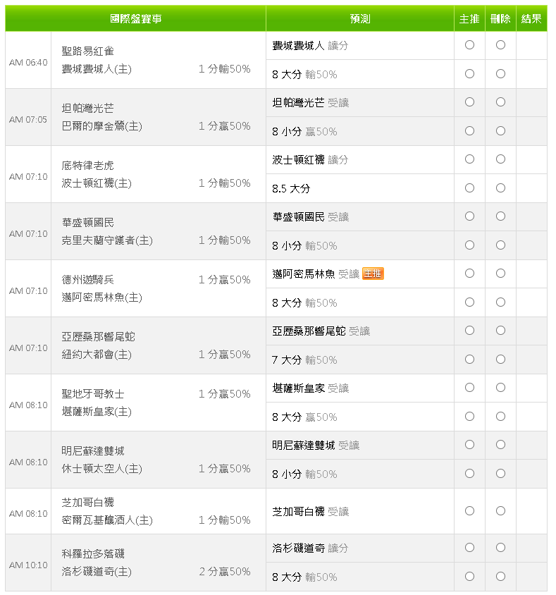Select 刪除 radio for 華盛頓國民 受讓

(x=500, y=216)
